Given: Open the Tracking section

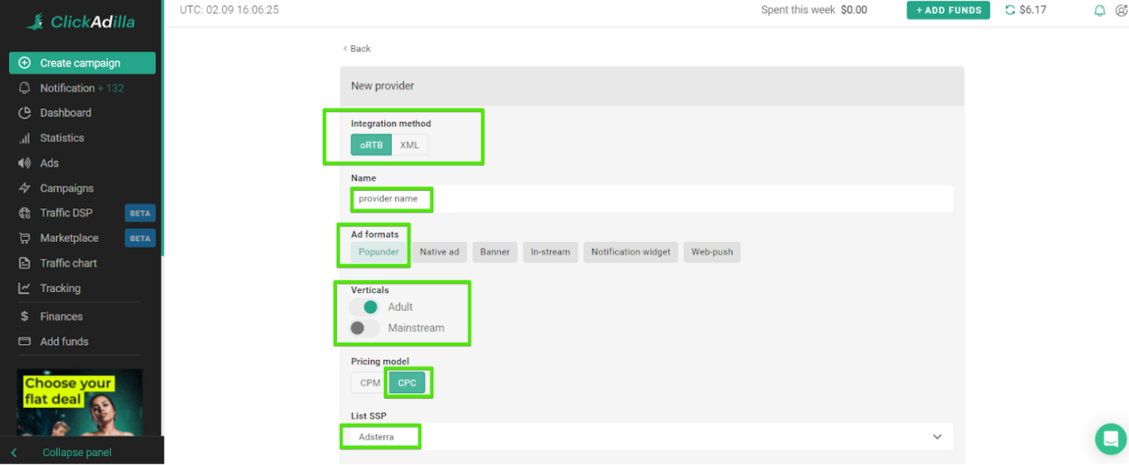Looking at the screenshot, I should tap(60, 288).
